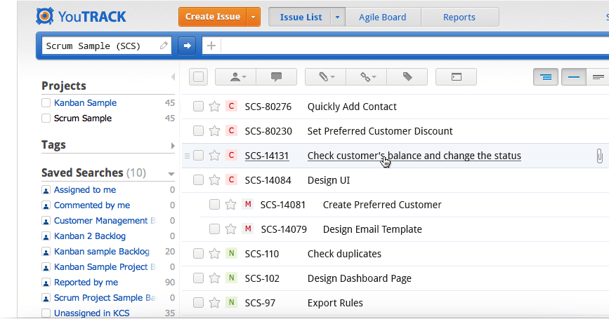The width and height of the screenshot is (609, 319).
Task: Open the Scrum Project Sample saved search
Action: [x=105, y=298]
